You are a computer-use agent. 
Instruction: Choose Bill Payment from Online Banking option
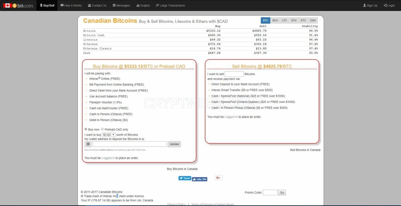[117, 85]
